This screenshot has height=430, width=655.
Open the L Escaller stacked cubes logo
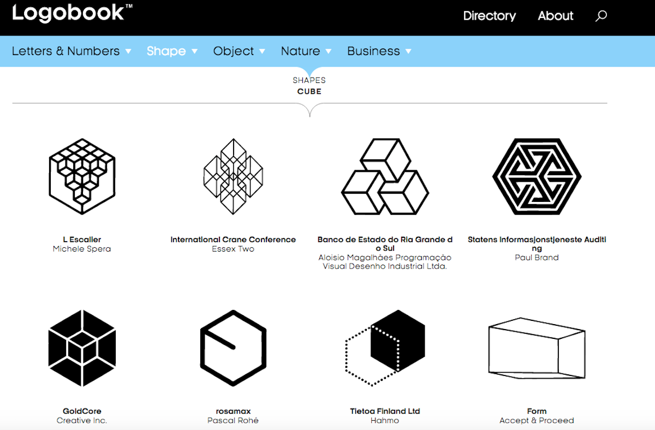pos(82,176)
